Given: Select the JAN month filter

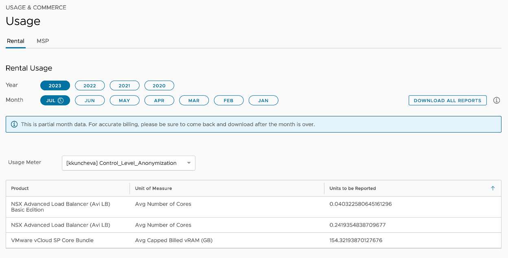Looking at the screenshot, I should tap(263, 101).
